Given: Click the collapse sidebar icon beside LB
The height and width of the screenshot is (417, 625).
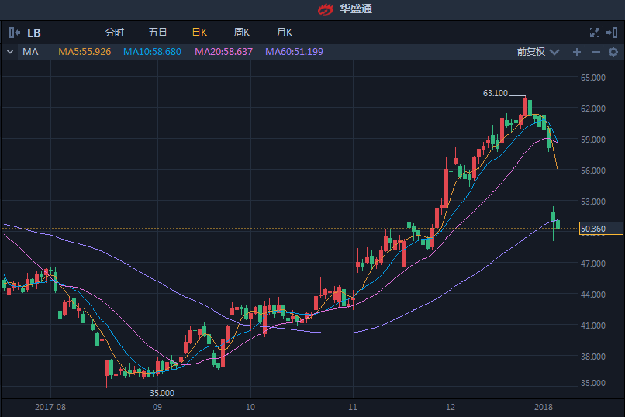Looking at the screenshot, I should [x=15, y=33].
